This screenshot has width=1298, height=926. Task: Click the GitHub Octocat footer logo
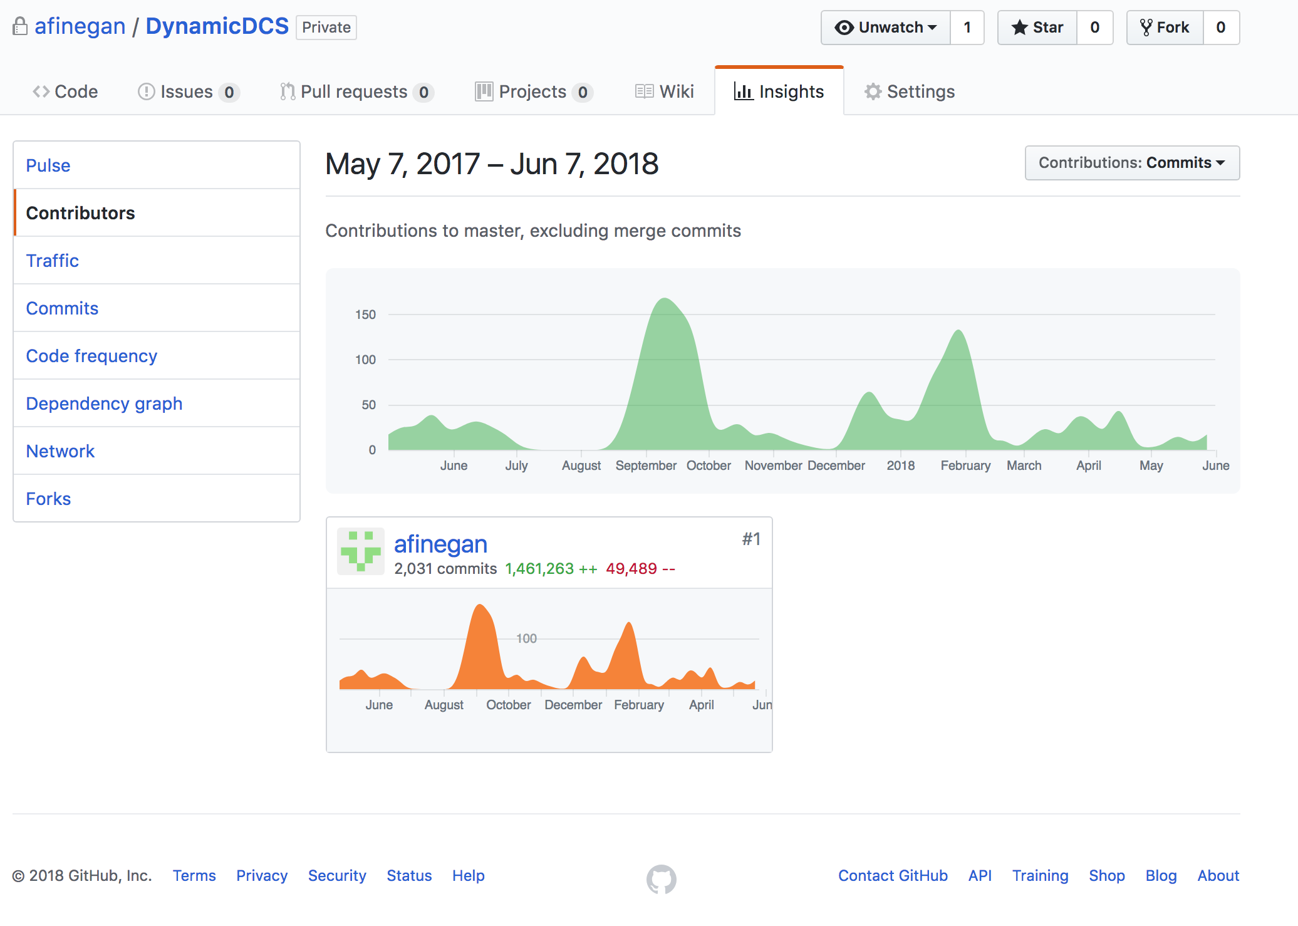tap(662, 879)
